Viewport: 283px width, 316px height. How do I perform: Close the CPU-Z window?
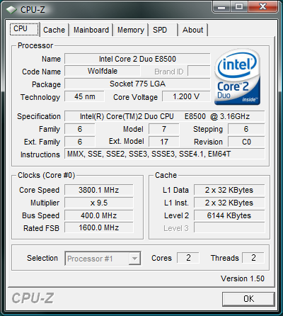262,7
